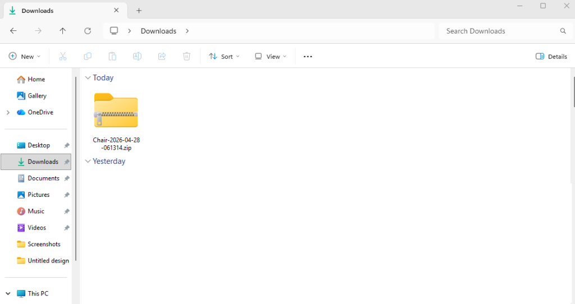Click the Yesterday group header label

coord(109,161)
